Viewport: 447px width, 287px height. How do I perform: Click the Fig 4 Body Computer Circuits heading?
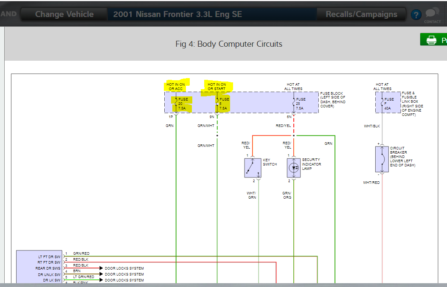[x=229, y=44]
